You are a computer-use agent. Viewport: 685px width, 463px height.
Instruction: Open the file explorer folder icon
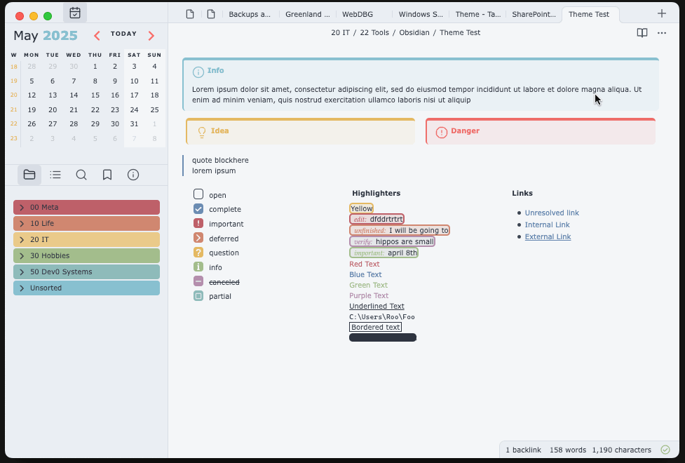29,175
